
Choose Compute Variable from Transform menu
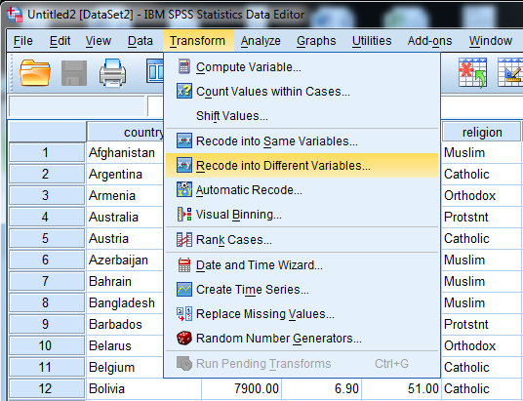[x=302, y=66]
